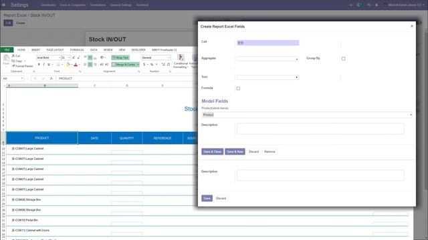
Task: Switch to the DEVELOPER ribbon tab
Action: click(x=138, y=50)
